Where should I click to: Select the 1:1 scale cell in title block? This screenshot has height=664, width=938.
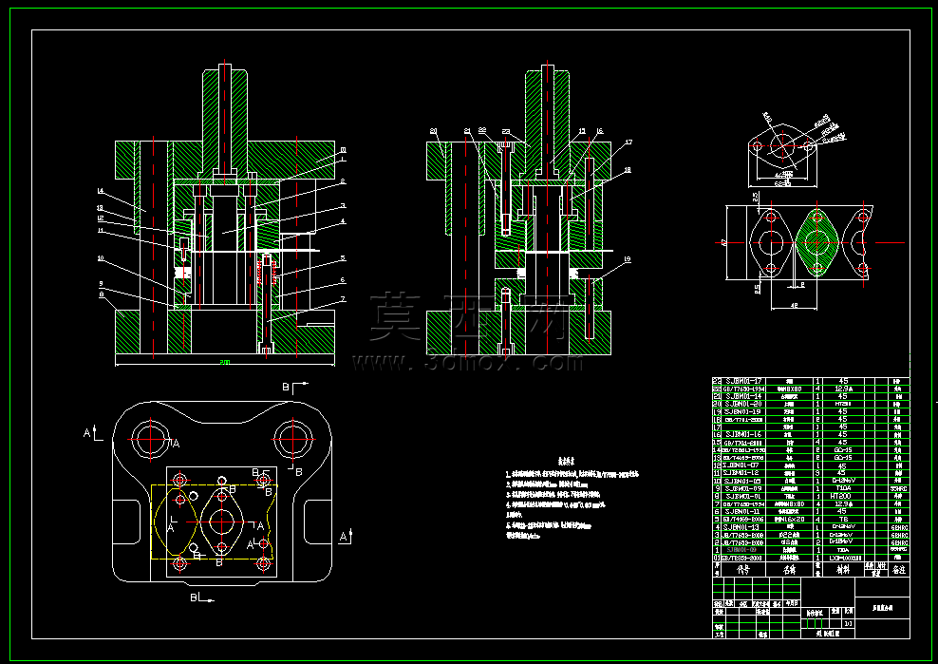(848, 623)
